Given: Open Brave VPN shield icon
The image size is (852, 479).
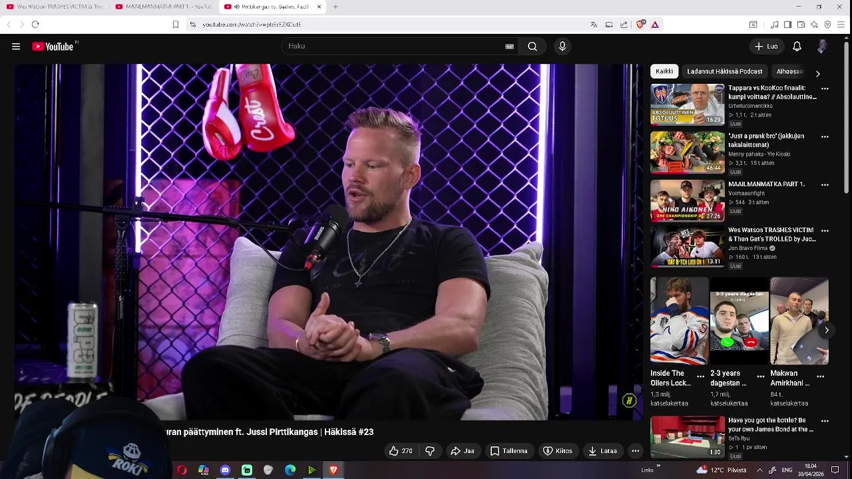Looking at the screenshot, I should coord(827,25).
